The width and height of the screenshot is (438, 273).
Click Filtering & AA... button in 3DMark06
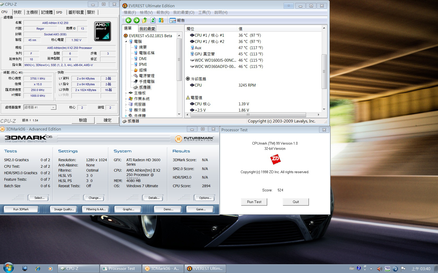96,209
